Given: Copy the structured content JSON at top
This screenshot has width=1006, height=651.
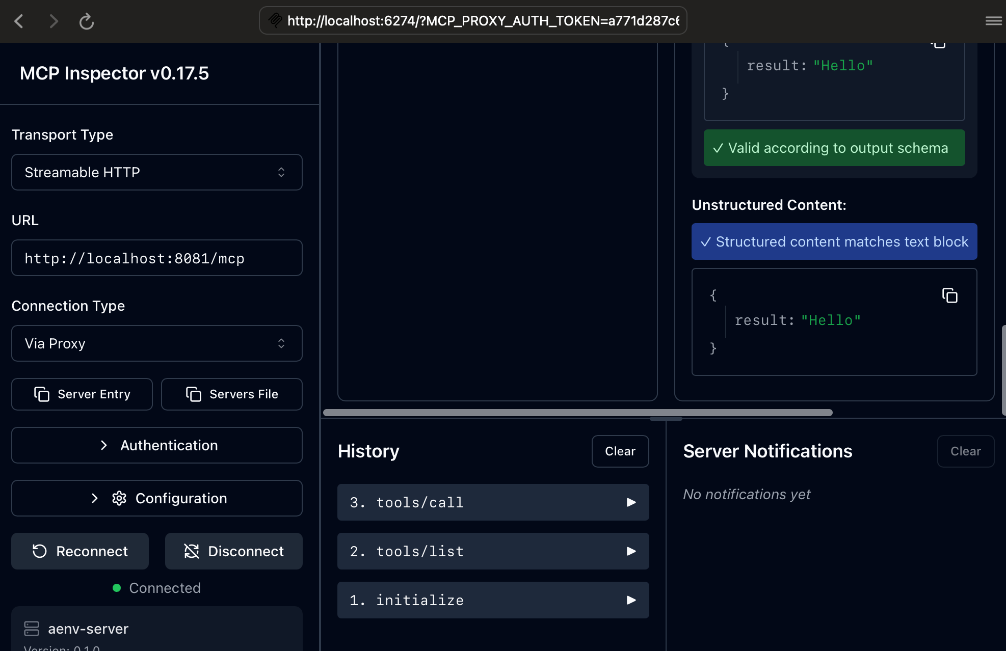Looking at the screenshot, I should click(939, 44).
